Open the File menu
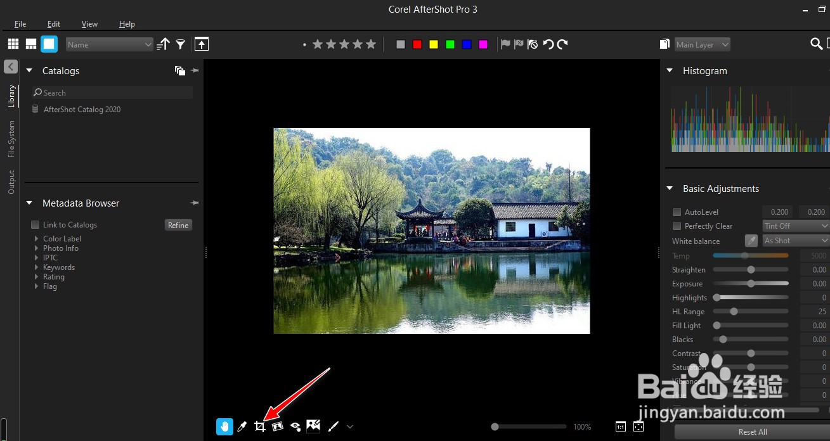The height and width of the screenshot is (441, 830). tap(20, 23)
